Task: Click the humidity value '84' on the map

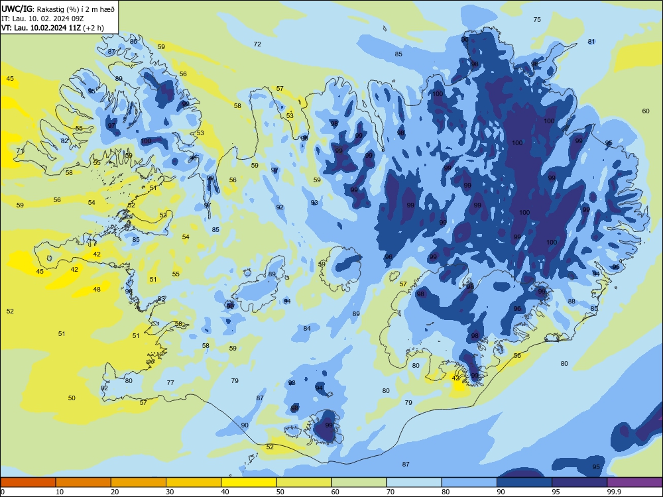Action: tap(307, 329)
